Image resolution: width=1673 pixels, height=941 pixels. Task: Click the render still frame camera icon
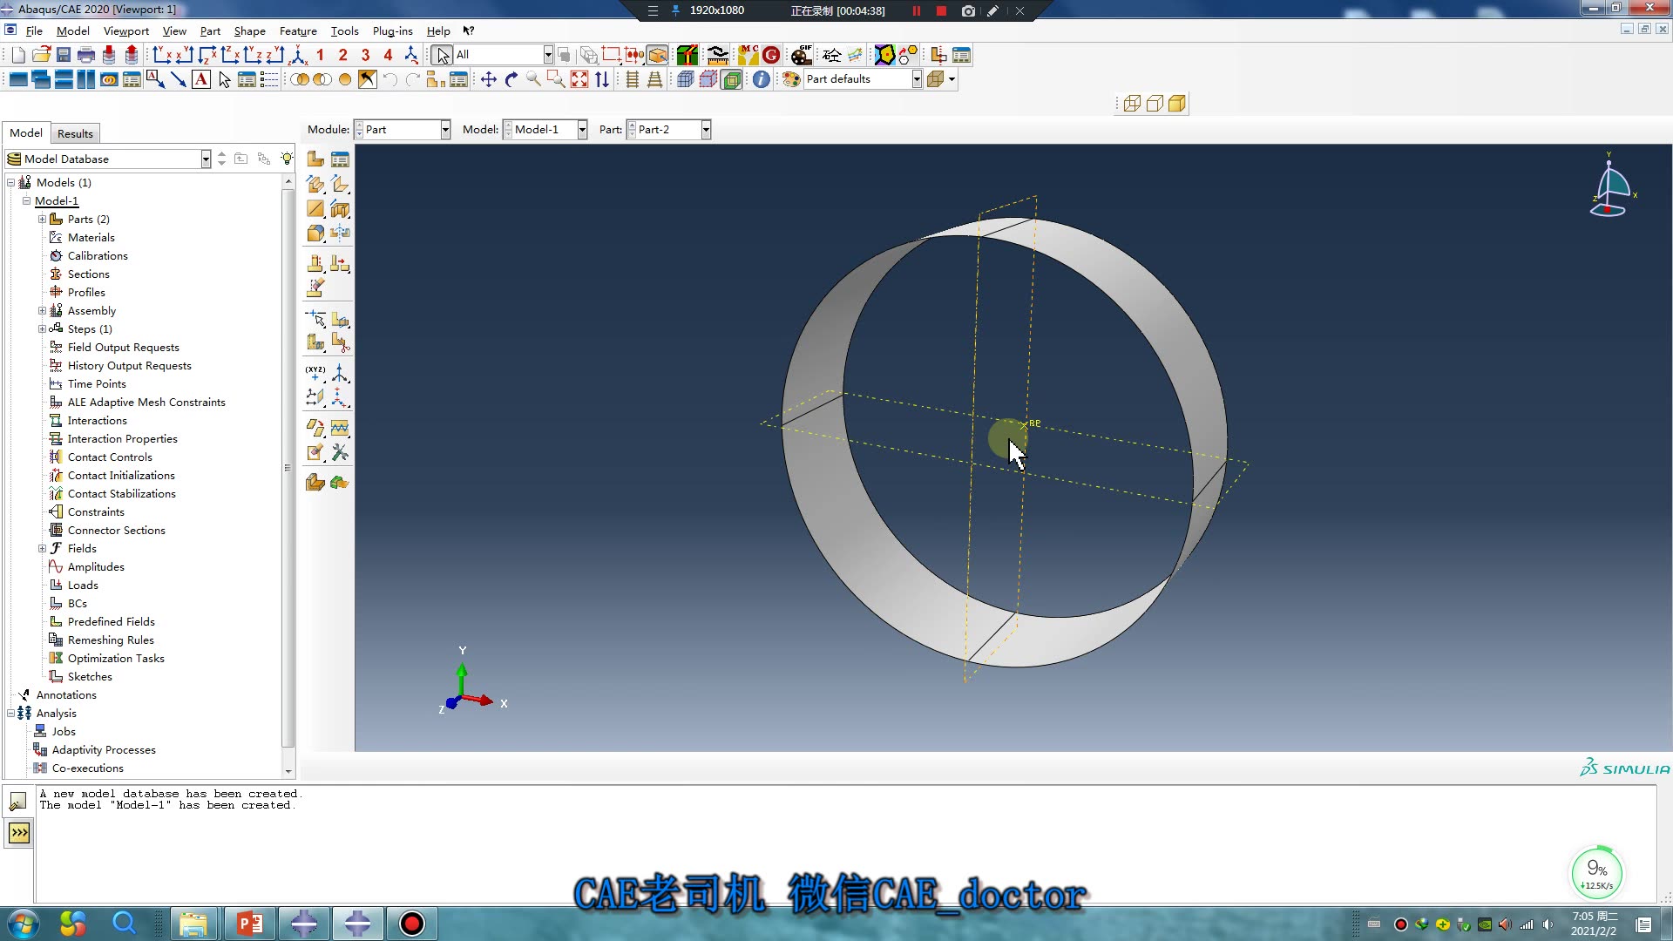[x=969, y=10]
